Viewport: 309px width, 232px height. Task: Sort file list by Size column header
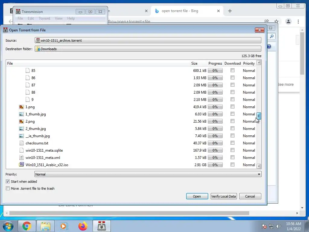pos(198,63)
